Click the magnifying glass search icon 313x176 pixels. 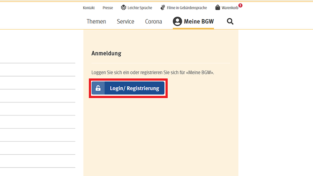[230, 21]
